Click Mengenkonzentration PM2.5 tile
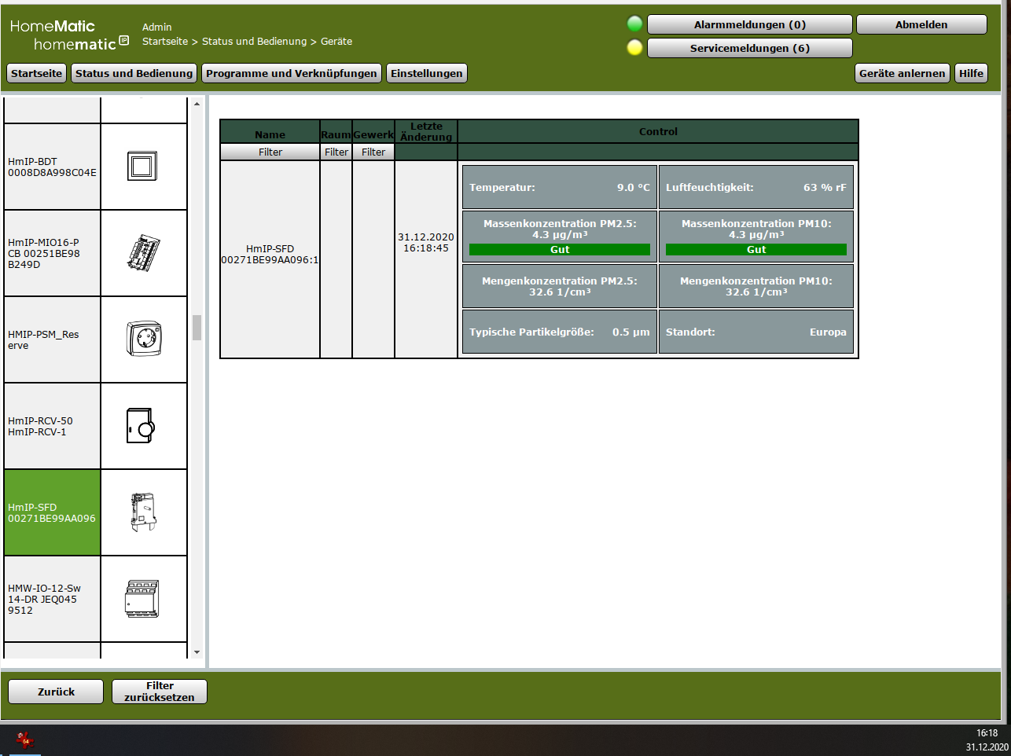 pos(560,286)
